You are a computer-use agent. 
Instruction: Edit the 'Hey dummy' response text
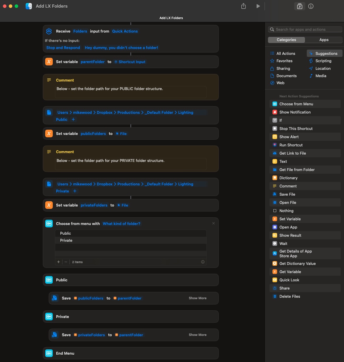point(121,48)
